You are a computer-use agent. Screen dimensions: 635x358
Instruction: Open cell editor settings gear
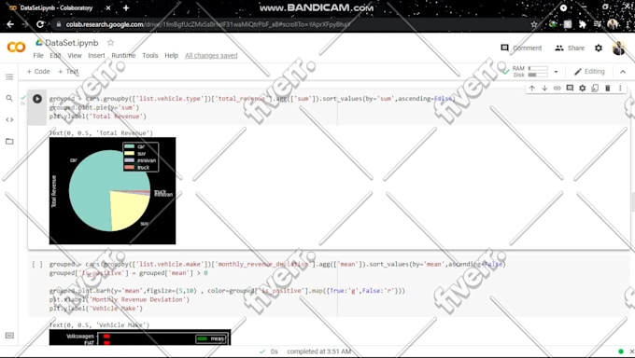pyautogui.click(x=583, y=89)
